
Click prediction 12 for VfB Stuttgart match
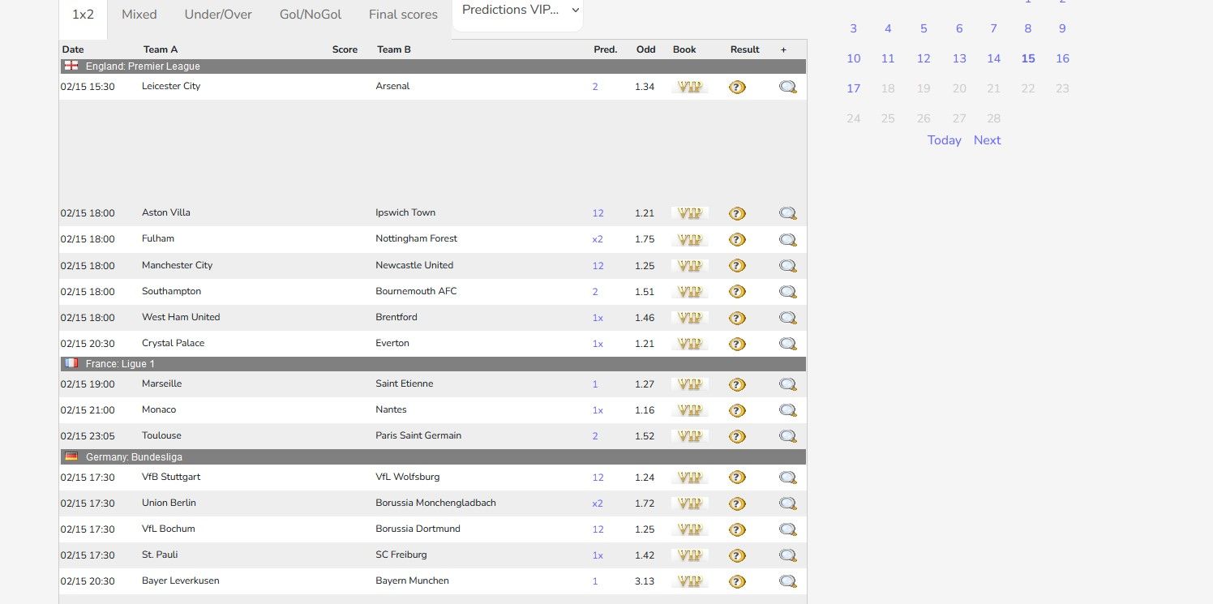coord(598,478)
